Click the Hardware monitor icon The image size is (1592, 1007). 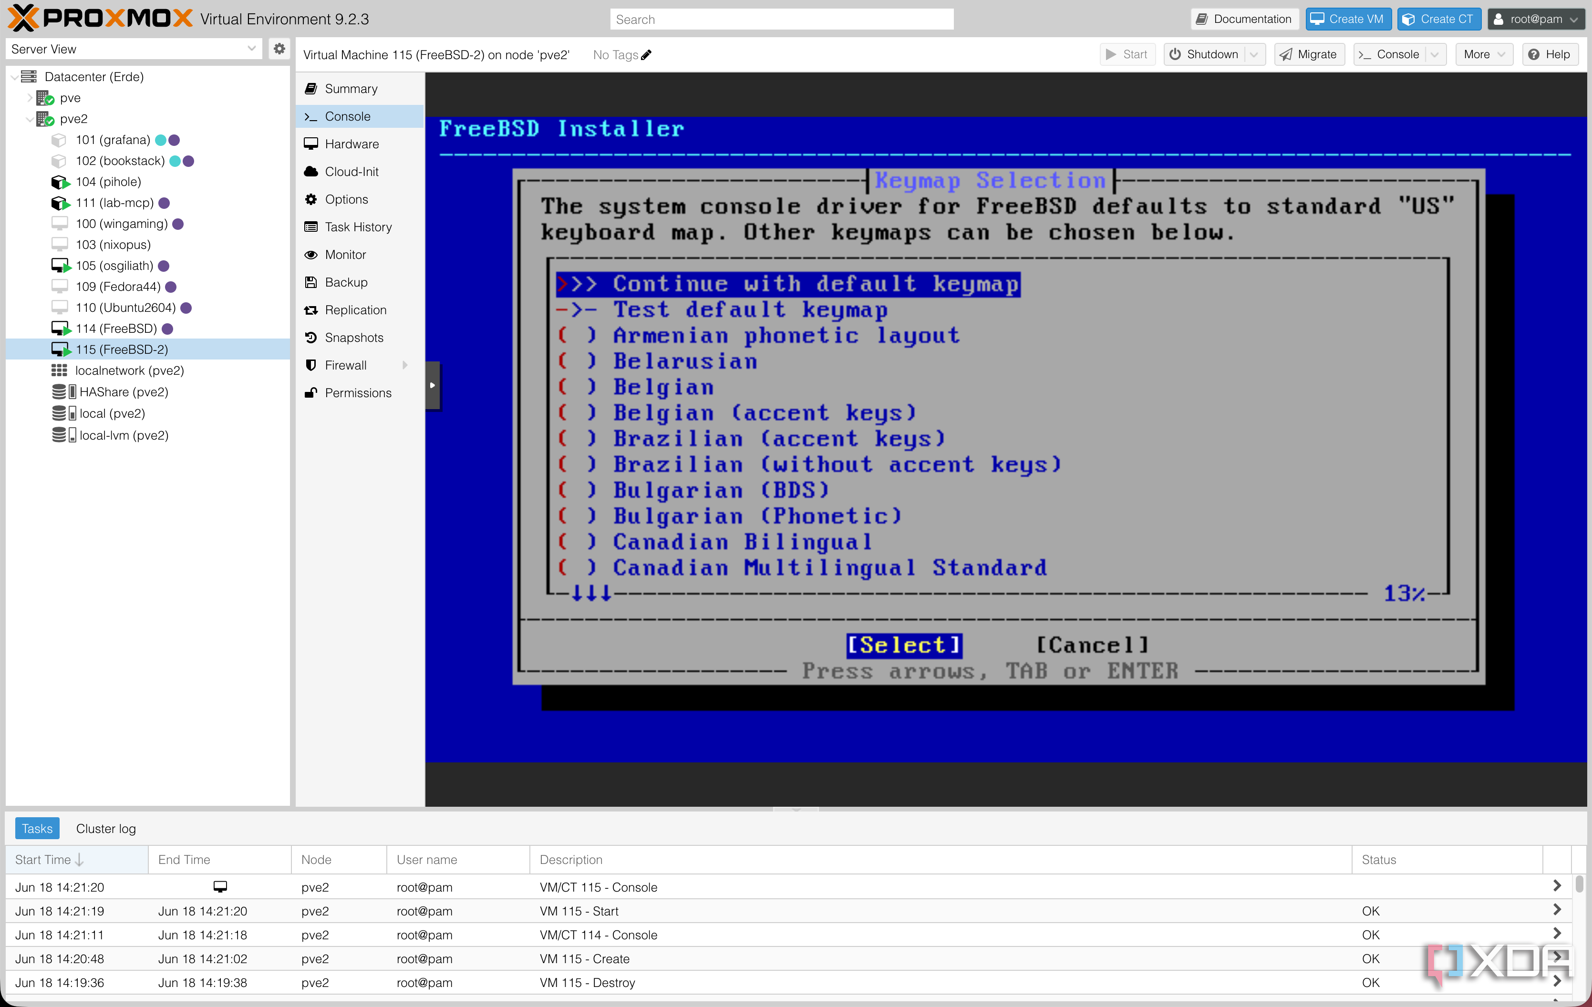point(311,144)
